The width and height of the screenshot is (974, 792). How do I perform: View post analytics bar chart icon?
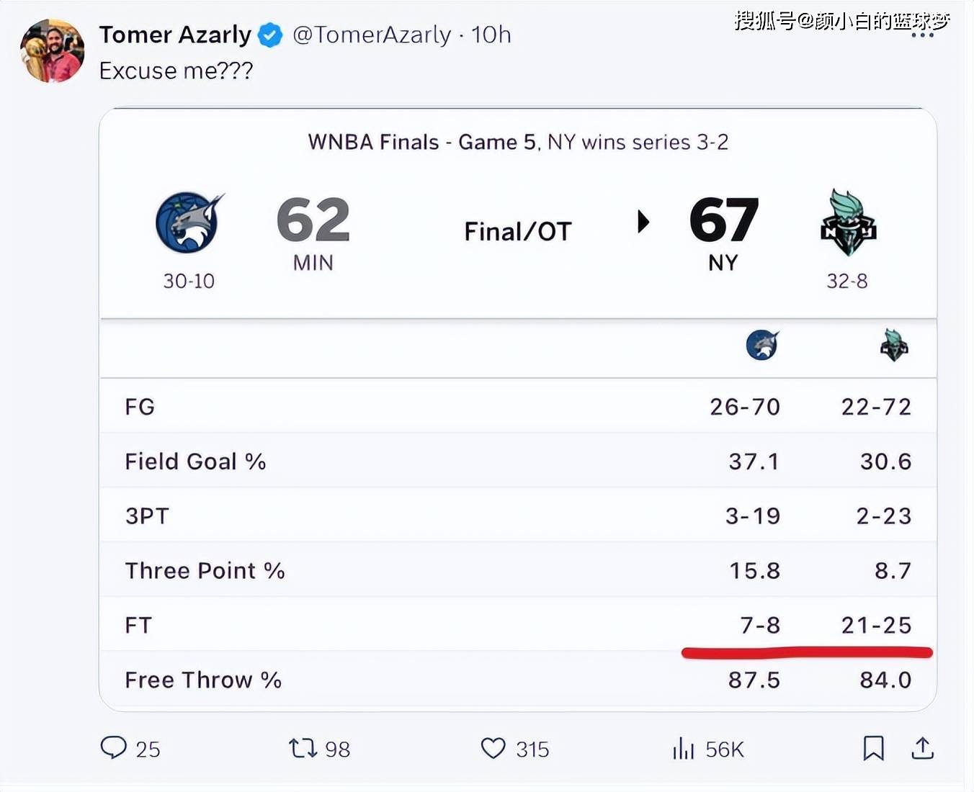683,748
